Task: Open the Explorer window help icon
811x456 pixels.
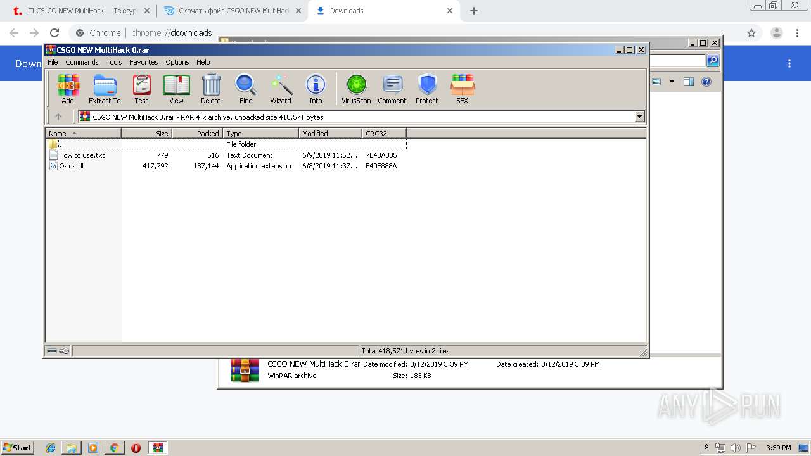Action: click(706, 82)
